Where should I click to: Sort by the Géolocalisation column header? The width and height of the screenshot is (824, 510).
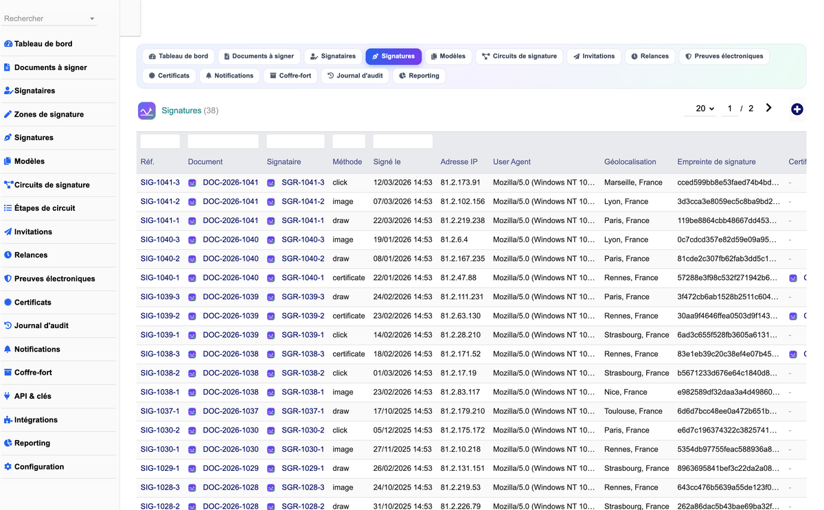click(630, 162)
